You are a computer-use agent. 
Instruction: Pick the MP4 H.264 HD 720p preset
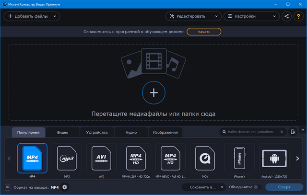136,159
